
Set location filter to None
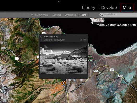coord(83,15)
